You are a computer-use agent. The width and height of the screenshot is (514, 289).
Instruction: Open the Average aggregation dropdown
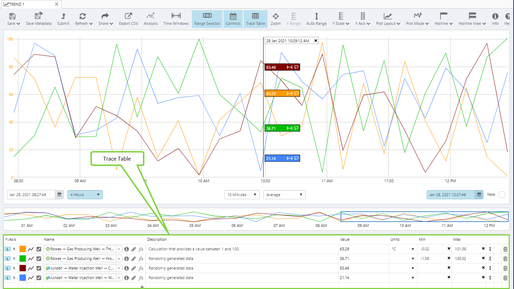[284, 195]
